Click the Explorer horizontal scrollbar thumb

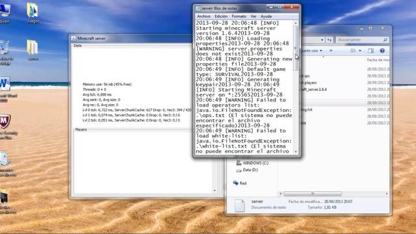[313, 194]
